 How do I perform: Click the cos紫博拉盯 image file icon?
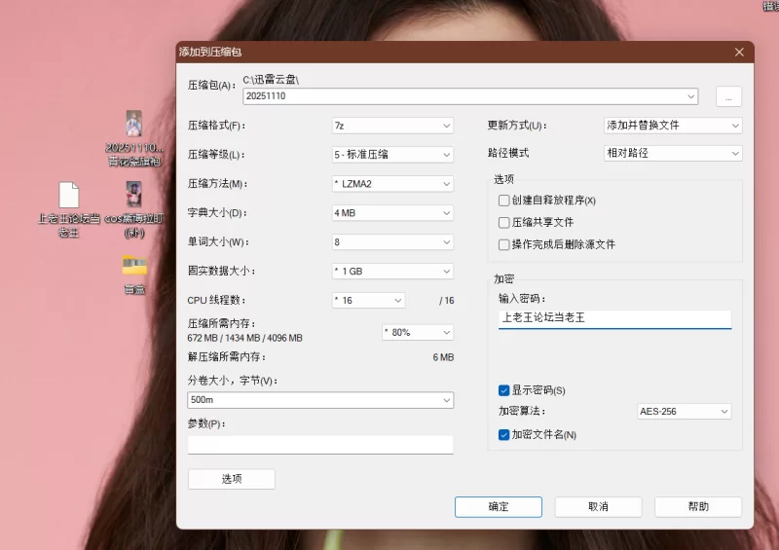click(x=133, y=194)
